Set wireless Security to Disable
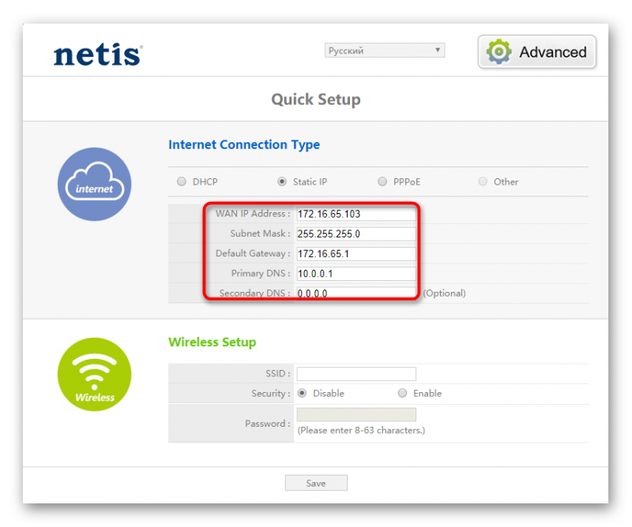Viewport: 632px width, 527px height. tap(302, 393)
